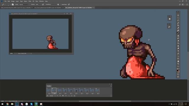Open the Image menu
Image resolution: width=189 pixels, height=106 pixels.
[x=13, y=1]
